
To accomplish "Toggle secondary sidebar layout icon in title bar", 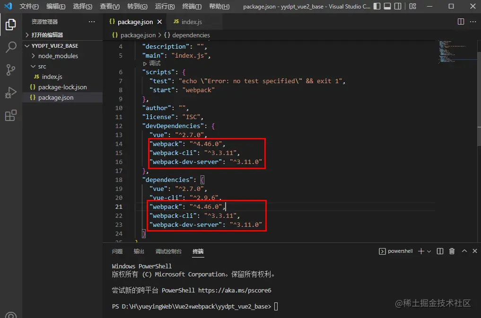I will tap(398, 6).
